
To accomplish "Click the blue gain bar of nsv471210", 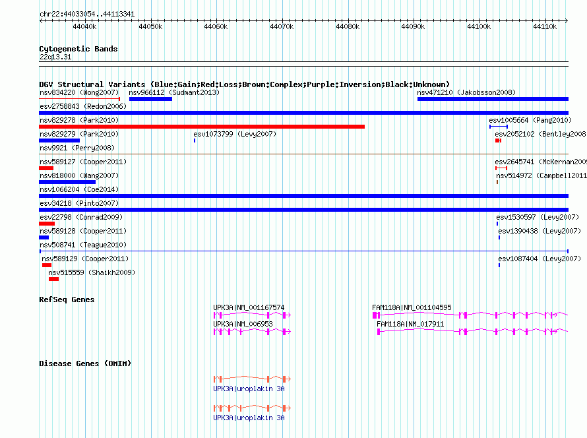I will [x=493, y=99].
